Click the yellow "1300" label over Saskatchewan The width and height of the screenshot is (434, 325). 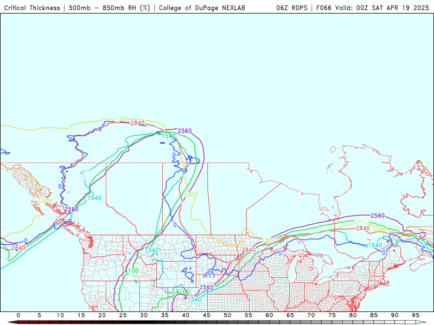tap(191, 194)
